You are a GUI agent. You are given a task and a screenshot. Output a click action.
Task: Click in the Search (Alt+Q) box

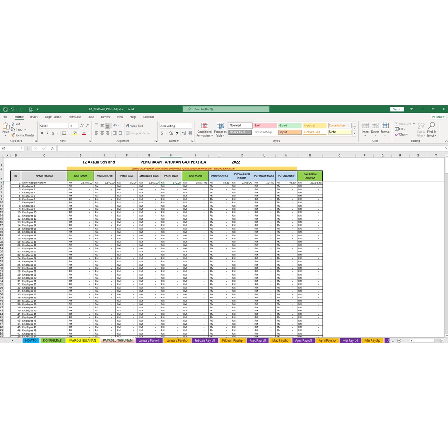click(226, 109)
